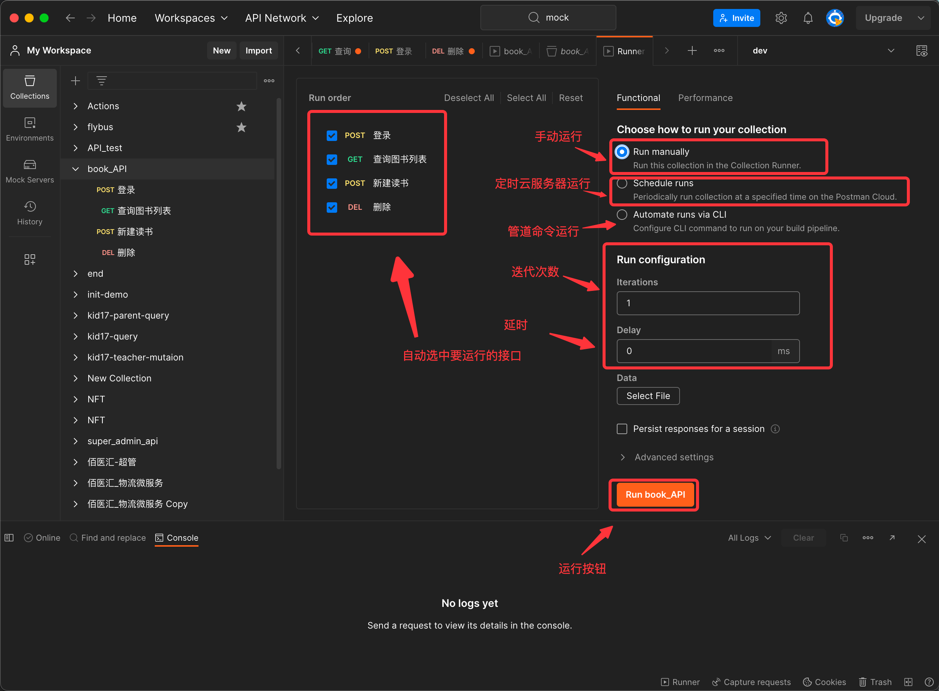Open Cookies from the status bar
The height and width of the screenshot is (691, 939).
pos(825,682)
